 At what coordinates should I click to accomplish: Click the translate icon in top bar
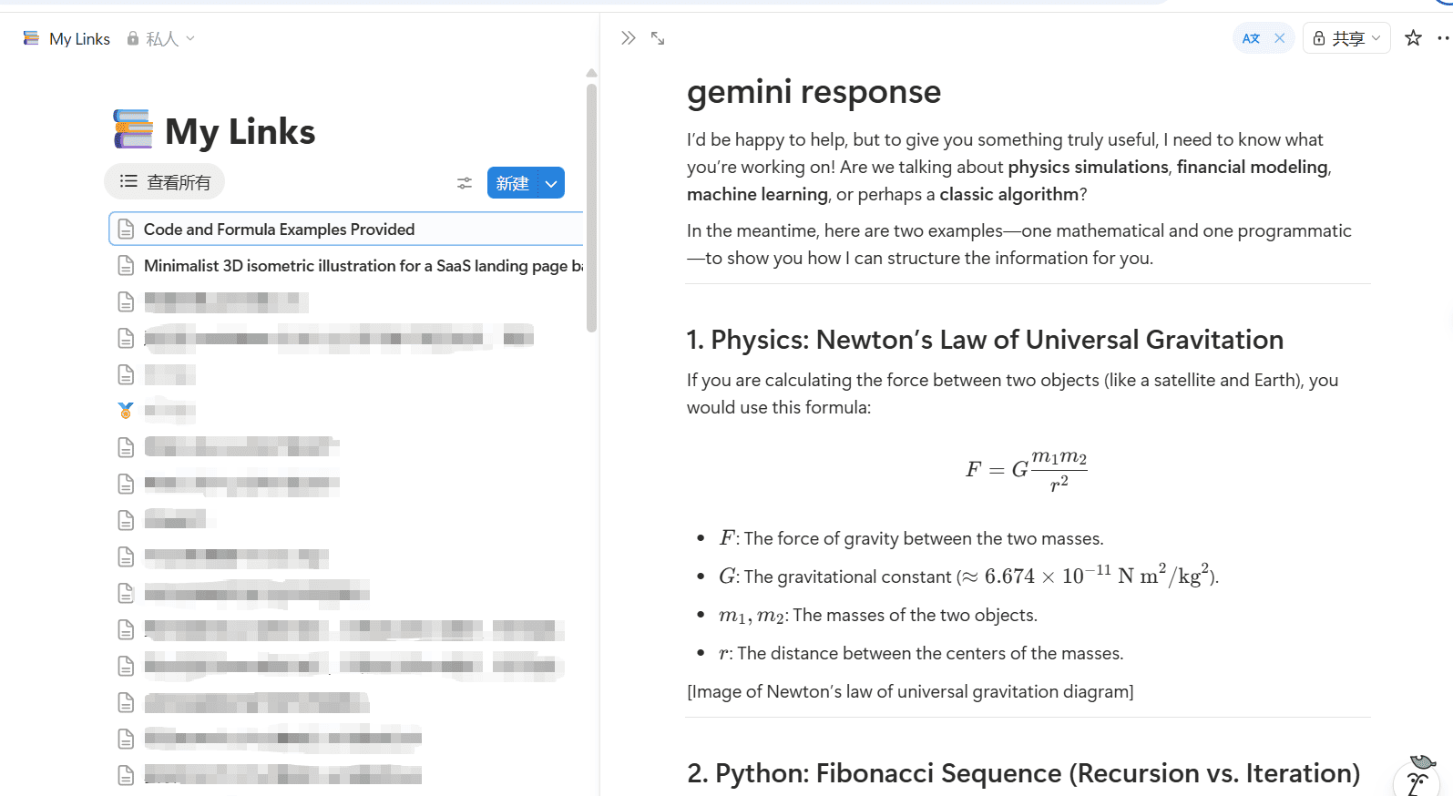tap(1251, 38)
